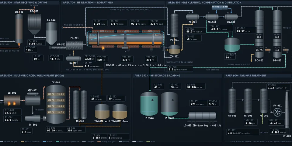The image size is (292, 146).
Task: Click the ST-701 1.00 rpm tag
Action: point(100,23)
